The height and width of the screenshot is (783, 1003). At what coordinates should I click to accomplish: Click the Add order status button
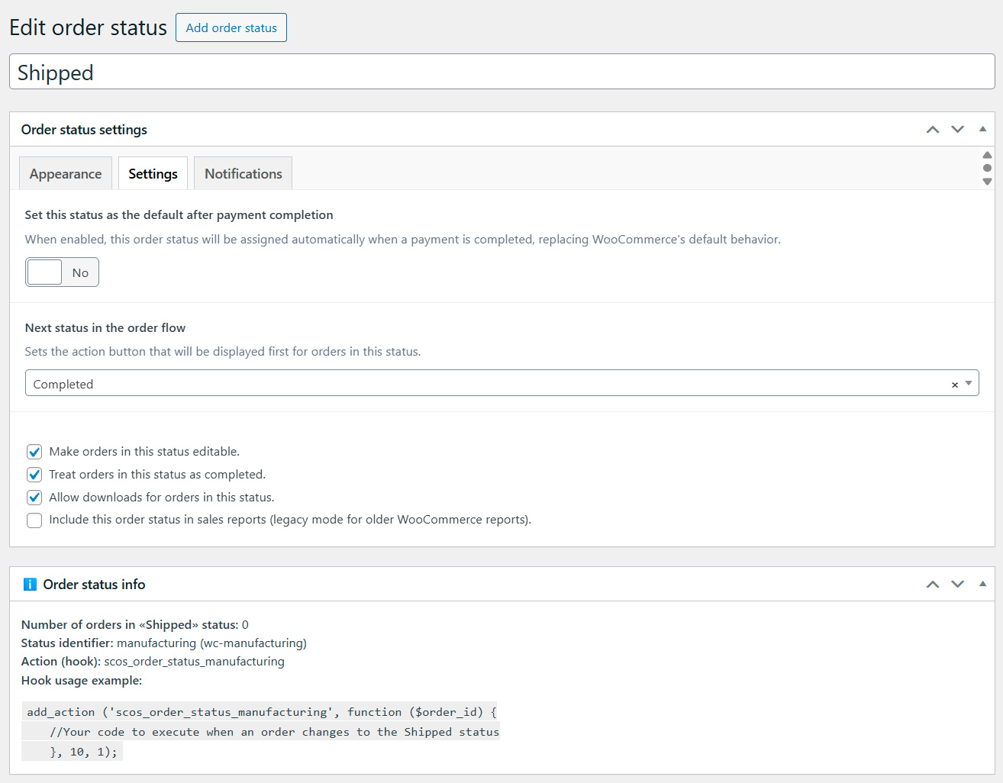pyautogui.click(x=231, y=27)
